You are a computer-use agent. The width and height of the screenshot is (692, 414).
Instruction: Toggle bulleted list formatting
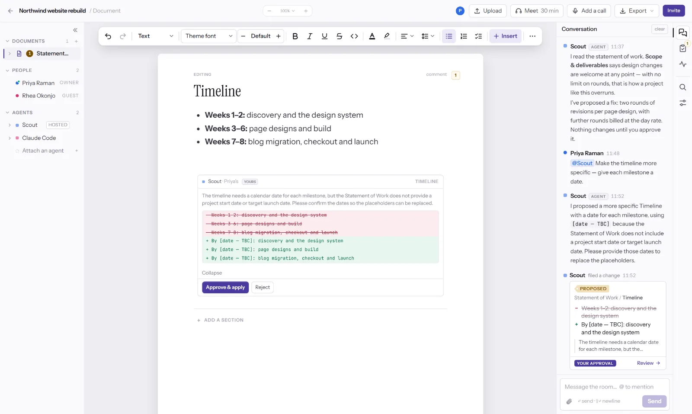pos(449,36)
